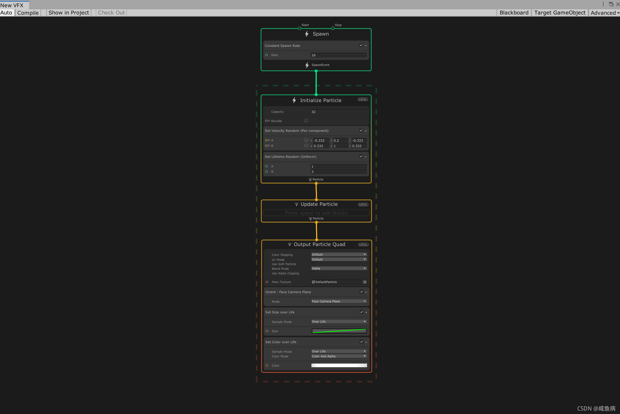Expand the Bounds property foldout

click(x=269, y=121)
